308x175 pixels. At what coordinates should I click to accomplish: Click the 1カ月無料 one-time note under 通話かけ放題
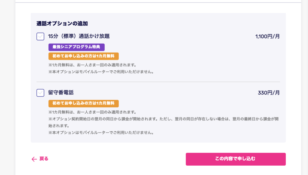pos(92,65)
